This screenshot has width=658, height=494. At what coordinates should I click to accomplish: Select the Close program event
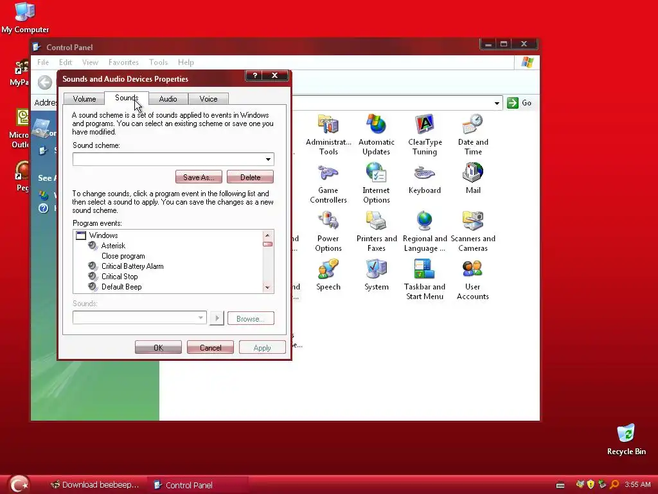[x=123, y=256]
